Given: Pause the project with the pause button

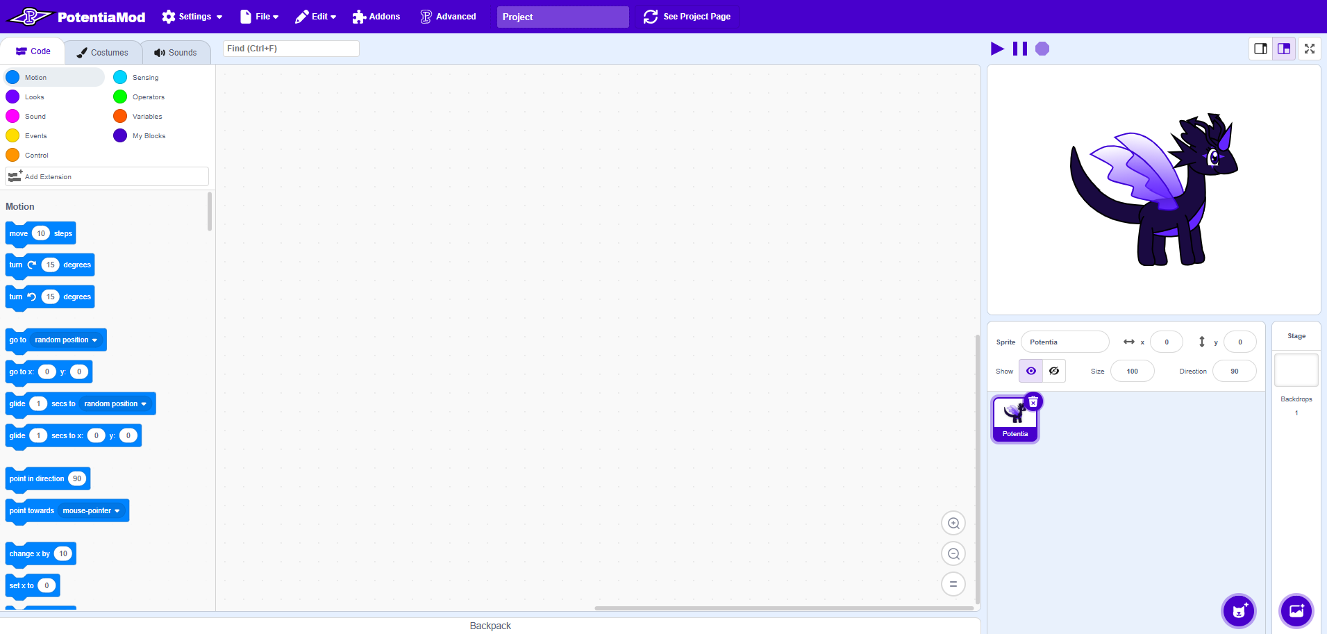Looking at the screenshot, I should [x=1020, y=49].
